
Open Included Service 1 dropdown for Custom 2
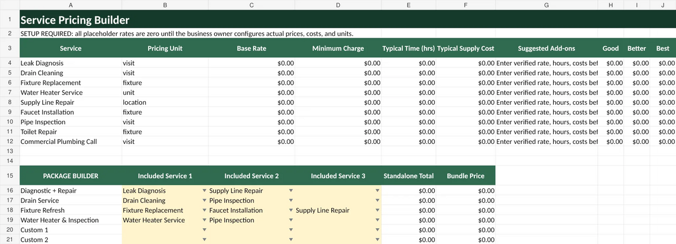204,240
